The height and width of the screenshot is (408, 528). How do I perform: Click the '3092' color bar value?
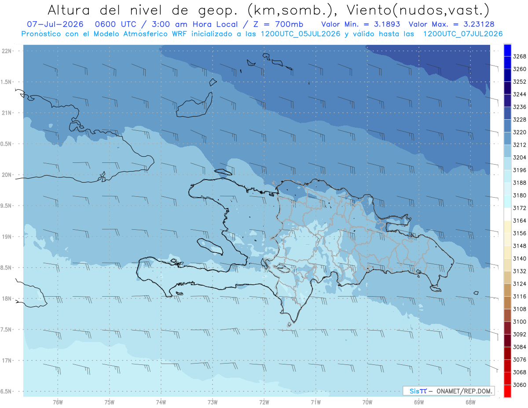[520, 334]
